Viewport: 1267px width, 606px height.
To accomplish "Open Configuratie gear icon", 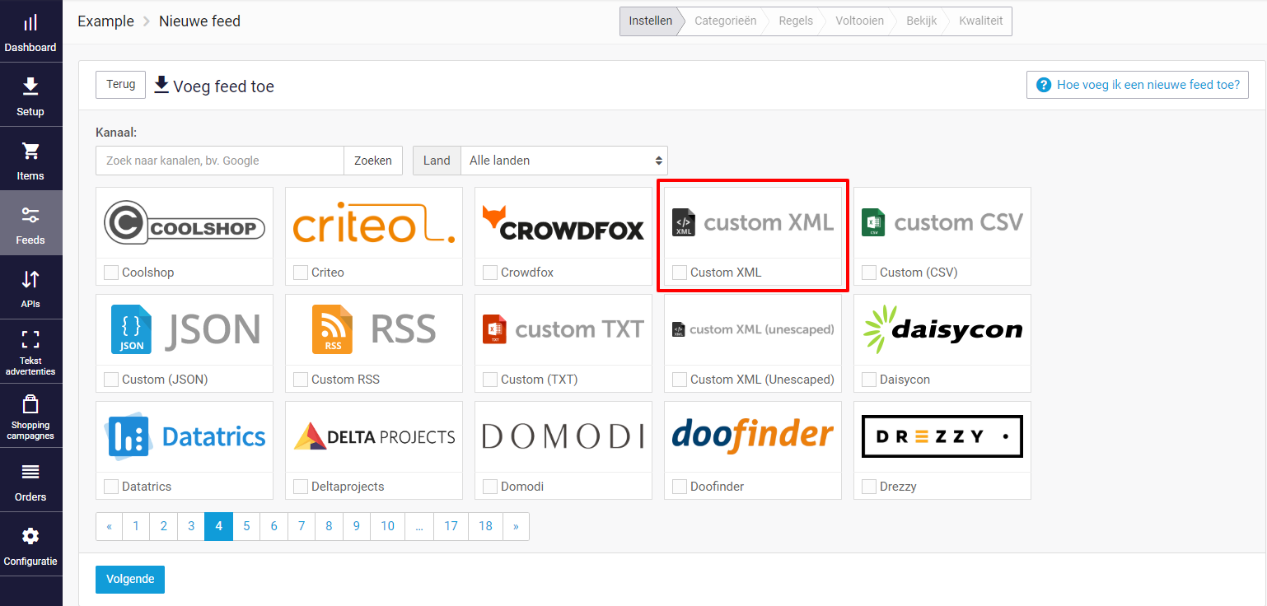I will tap(30, 536).
